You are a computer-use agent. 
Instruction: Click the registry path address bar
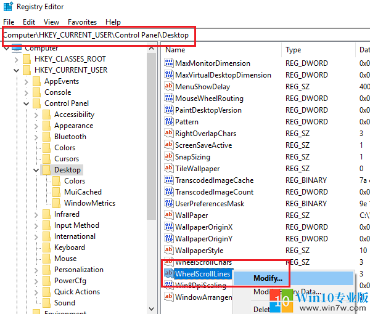pyautogui.click(x=185, y=35)
